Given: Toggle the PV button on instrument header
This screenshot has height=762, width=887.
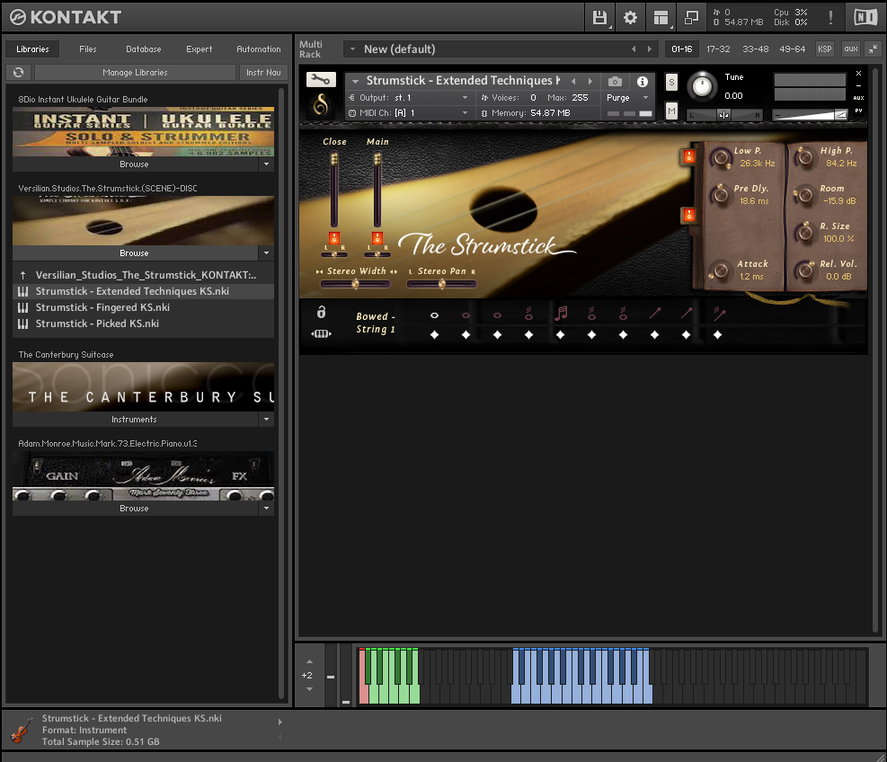Looking at the screenshot, I should pos(859,111).
